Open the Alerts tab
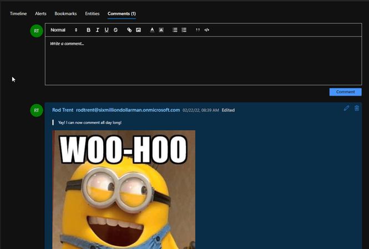Viewport: 369px width, 249px height. pos(41,14)
